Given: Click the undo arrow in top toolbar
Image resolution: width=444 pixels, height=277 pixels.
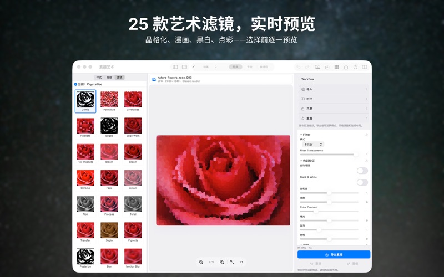Looking at the screenshot, I should (x=298, y=67).
